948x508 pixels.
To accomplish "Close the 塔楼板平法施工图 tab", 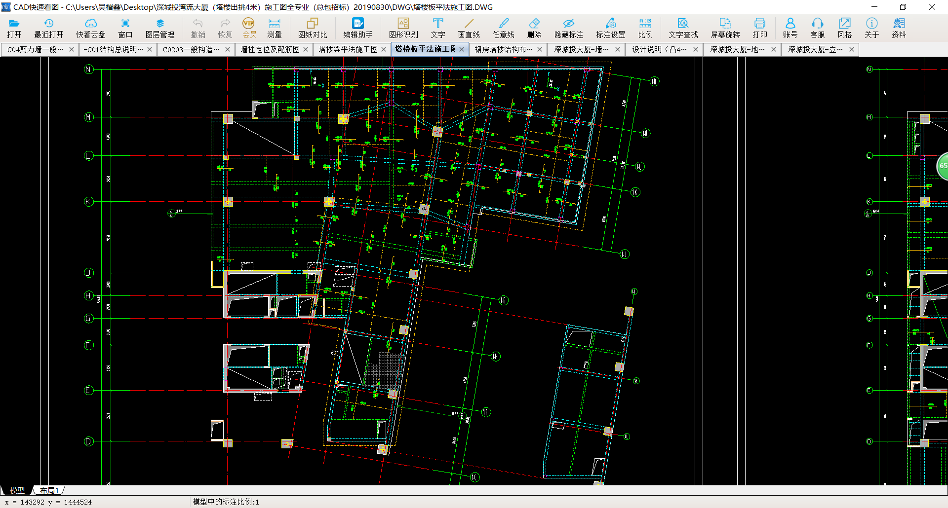I will (x=462, y=49).
